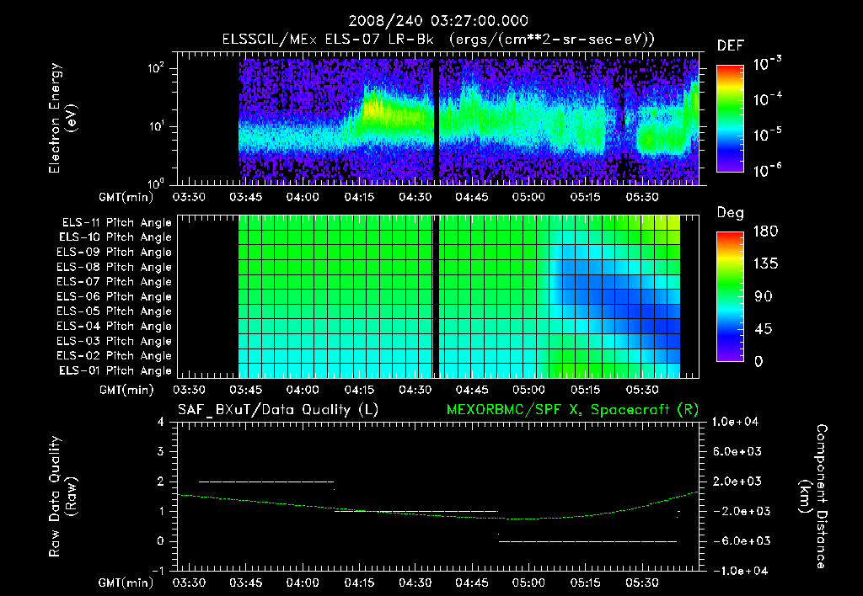Click the "ELS-06 Pitch Angle" row label
This screenshot has width=863, height=596.
115,297
